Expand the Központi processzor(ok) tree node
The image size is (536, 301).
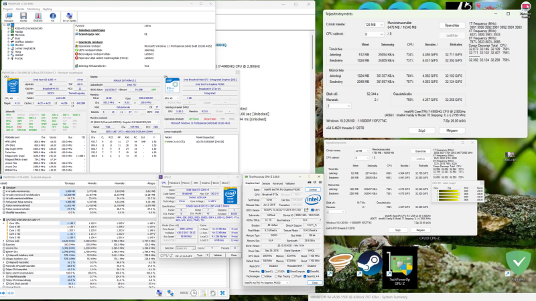tap(8, 28)
